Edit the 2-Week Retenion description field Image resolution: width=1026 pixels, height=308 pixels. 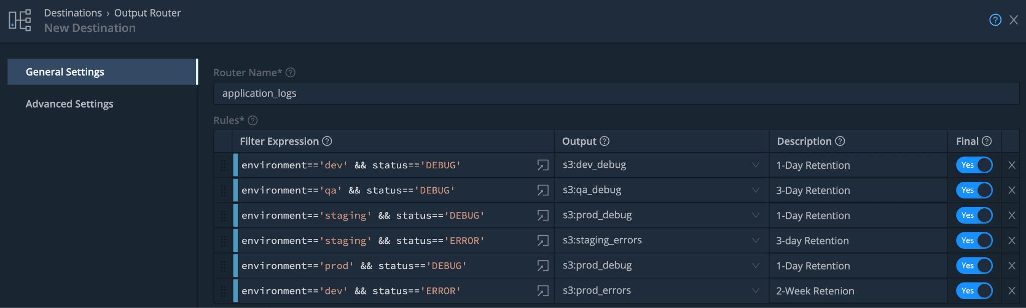[858, 291]
